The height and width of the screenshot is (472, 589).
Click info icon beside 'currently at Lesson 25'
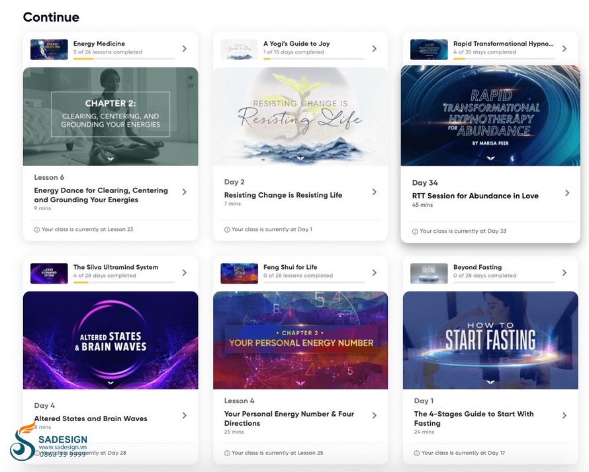coord(227,453)
